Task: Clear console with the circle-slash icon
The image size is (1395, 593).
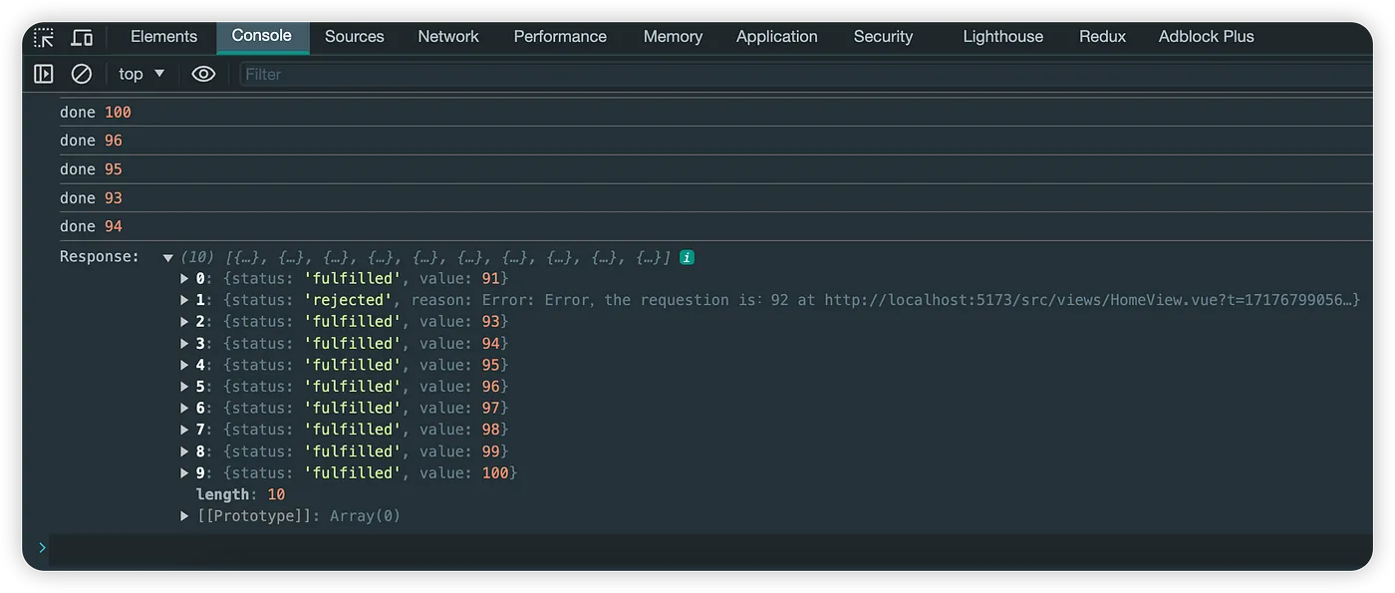Action: pyautogui.click(x=82, y=74)
